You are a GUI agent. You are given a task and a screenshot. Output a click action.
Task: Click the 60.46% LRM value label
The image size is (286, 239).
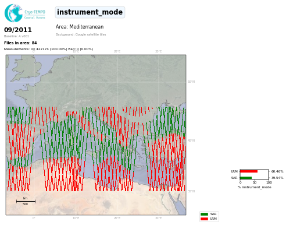click(277, 171)
